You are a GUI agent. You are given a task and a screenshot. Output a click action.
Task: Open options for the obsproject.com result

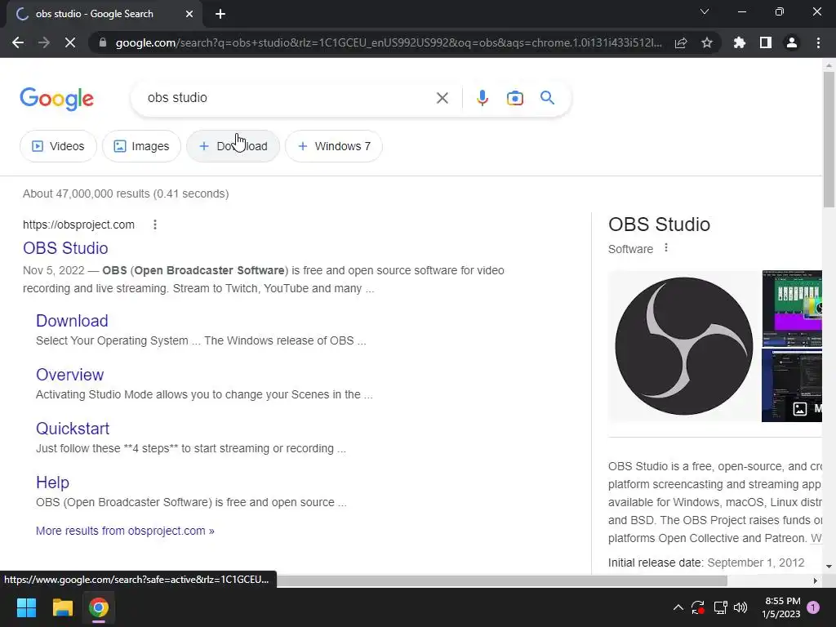pyautogui.click(x=155, y=225)
